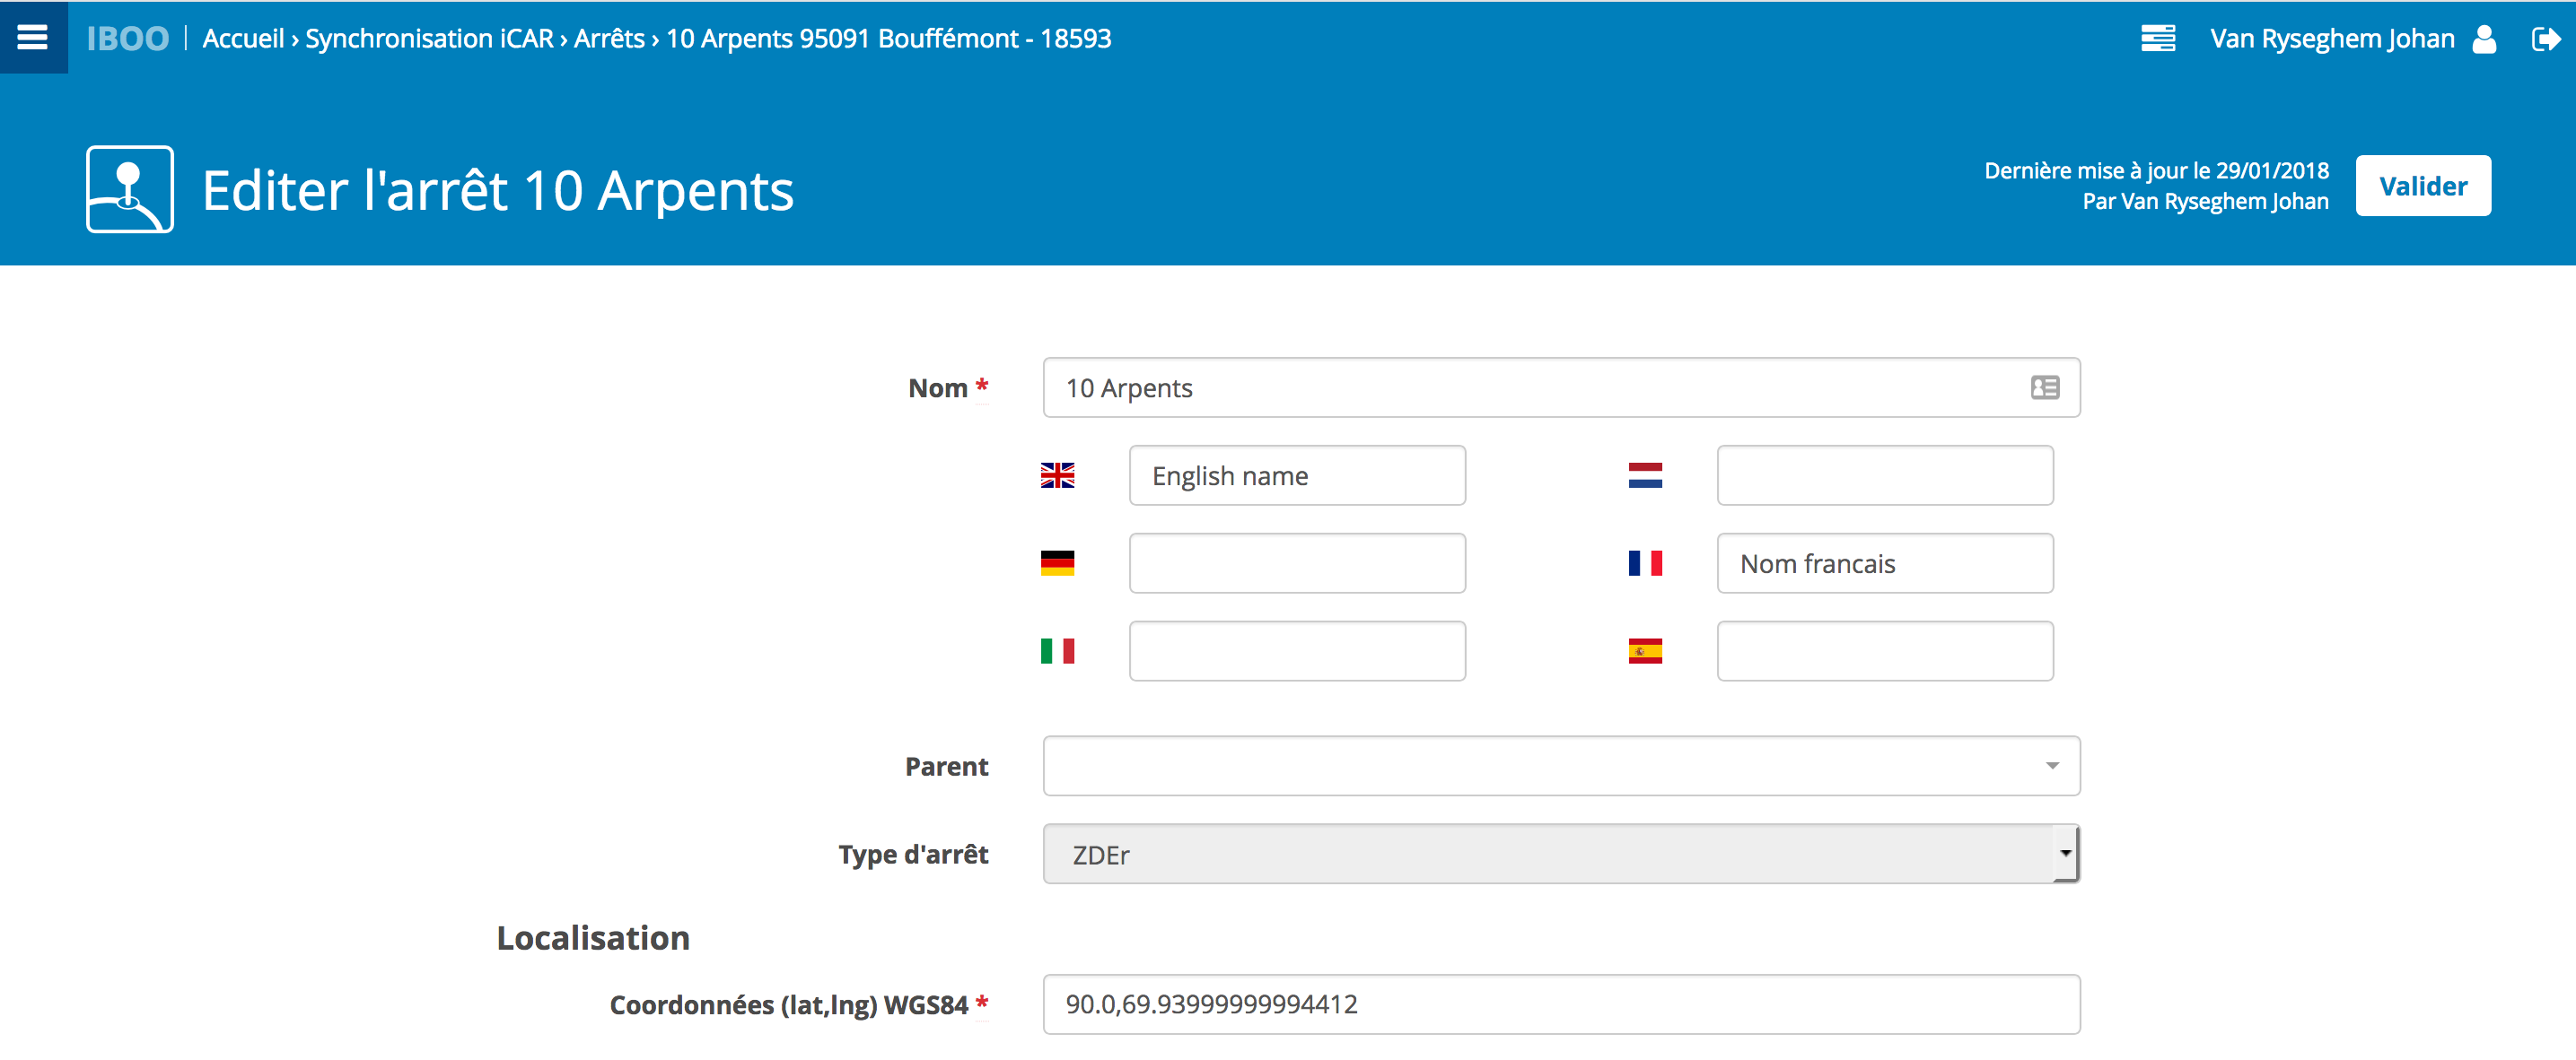Image resolution: width=2576 pixels, height=1060 pixels.
Task: Open the Type d'arrêt ZDEr select
Action: [1560, 855]
